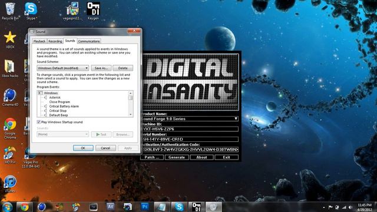The image size is (377, 212).
Task: Close the Sound dialog window
Action: [134, 31]
